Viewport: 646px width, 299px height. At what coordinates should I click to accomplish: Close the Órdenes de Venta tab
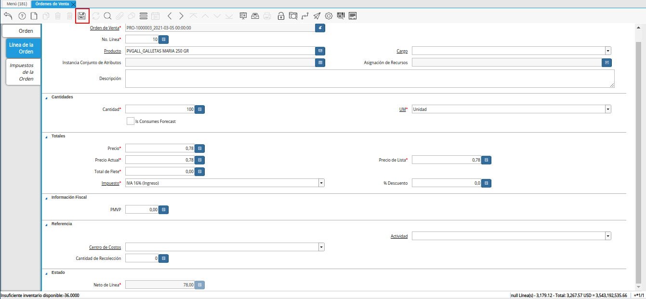73,4
